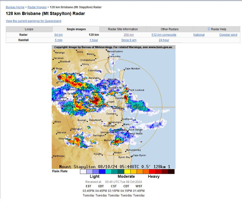Show 24 hour rainfall
The height and width of the screenshot is (201, 242).
click(x=164, y=40)
